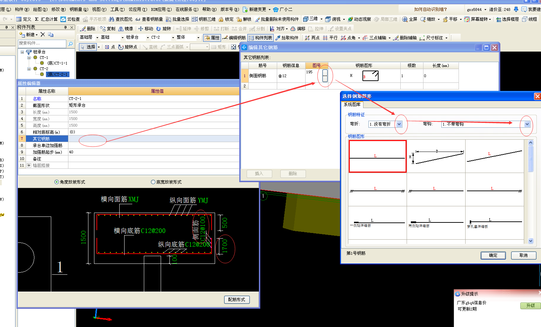Image resolution: width=541 pixels, height=327 pixels.
Task: Open the 桩承台 component type dropdown
Action: 148,38
